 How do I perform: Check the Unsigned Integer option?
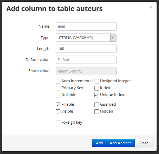pyautogui.click(x=97, y=81)
